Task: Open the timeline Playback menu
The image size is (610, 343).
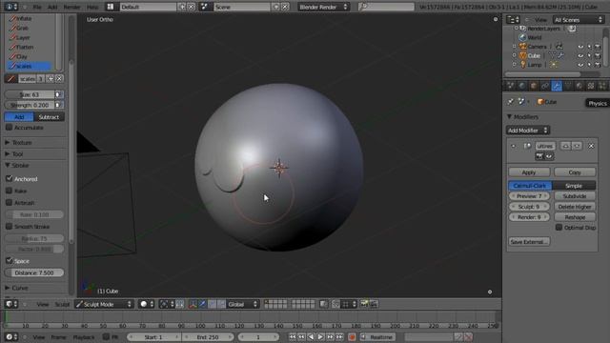Action: 84,337
